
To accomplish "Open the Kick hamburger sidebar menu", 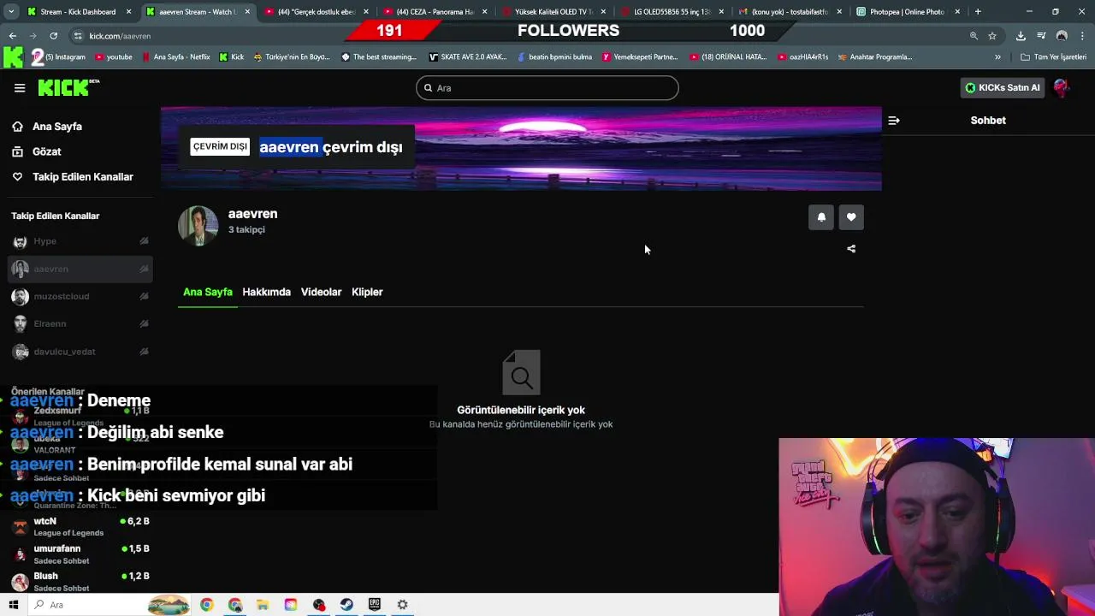I will point(20,88).
